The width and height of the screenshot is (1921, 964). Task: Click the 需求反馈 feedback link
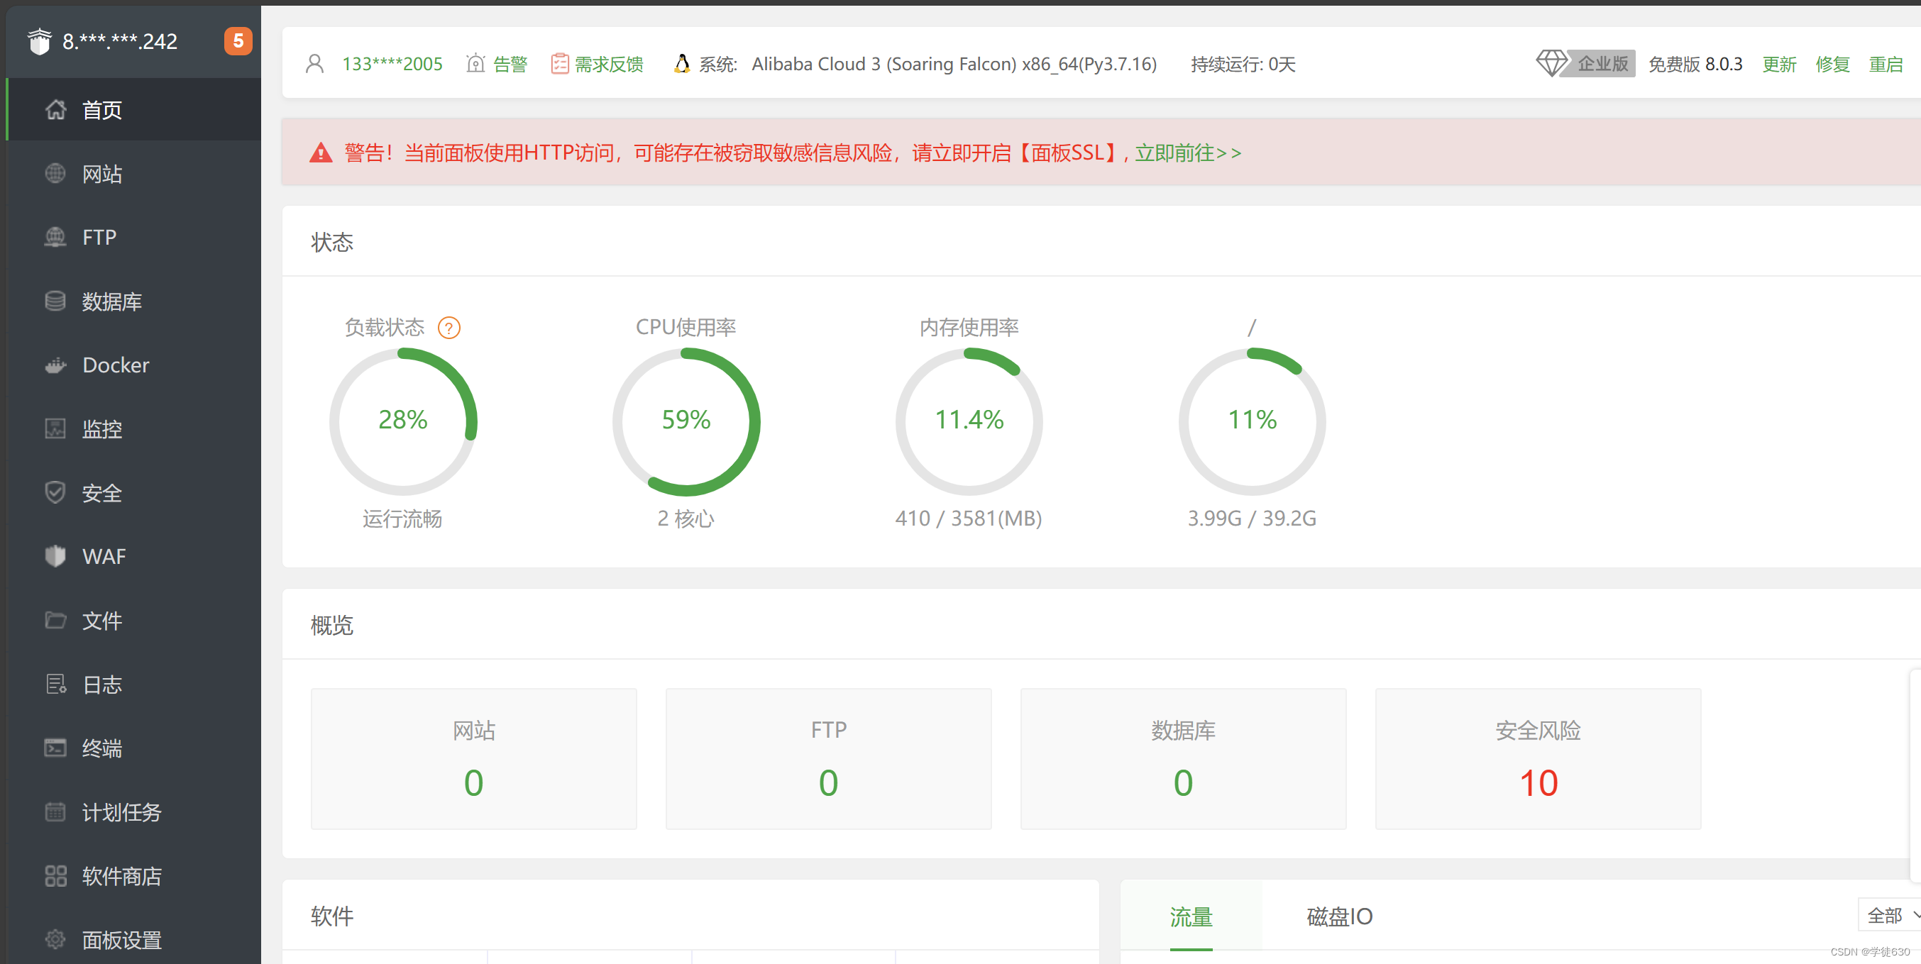[608, 64]
